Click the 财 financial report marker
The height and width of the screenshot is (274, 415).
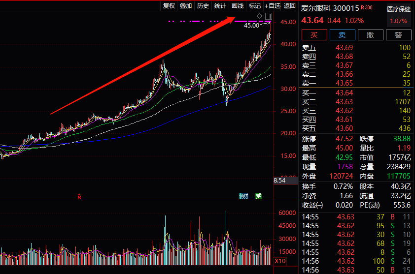pyautogui.click(x=243, y=196)
